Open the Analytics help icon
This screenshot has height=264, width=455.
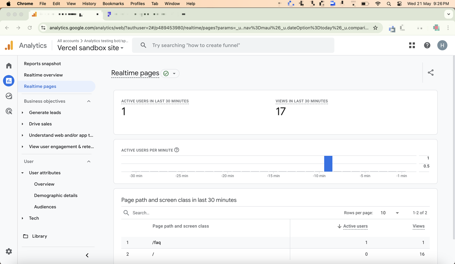[427, 45]
